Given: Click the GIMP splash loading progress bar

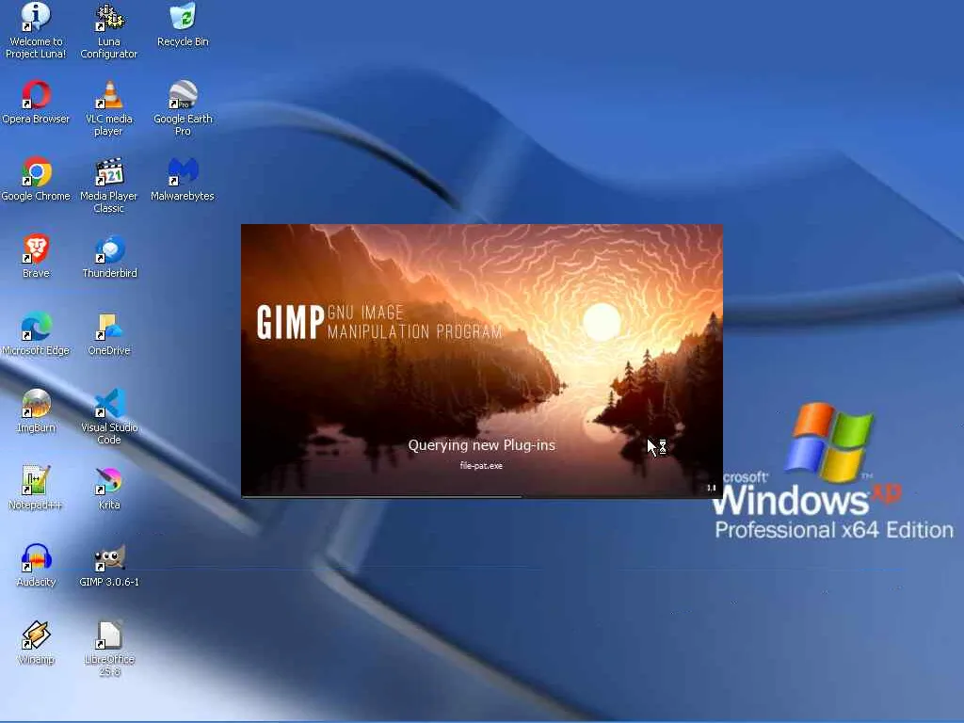Looking at the screenshot, I should tap(481, 496).
